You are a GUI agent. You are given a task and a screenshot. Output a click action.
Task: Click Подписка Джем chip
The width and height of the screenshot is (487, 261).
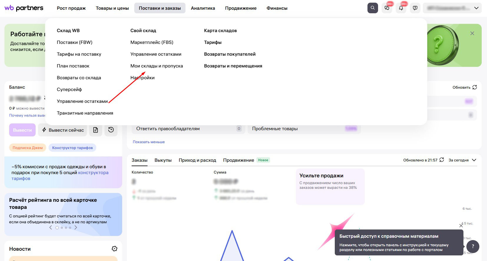[x=28, y=148]
